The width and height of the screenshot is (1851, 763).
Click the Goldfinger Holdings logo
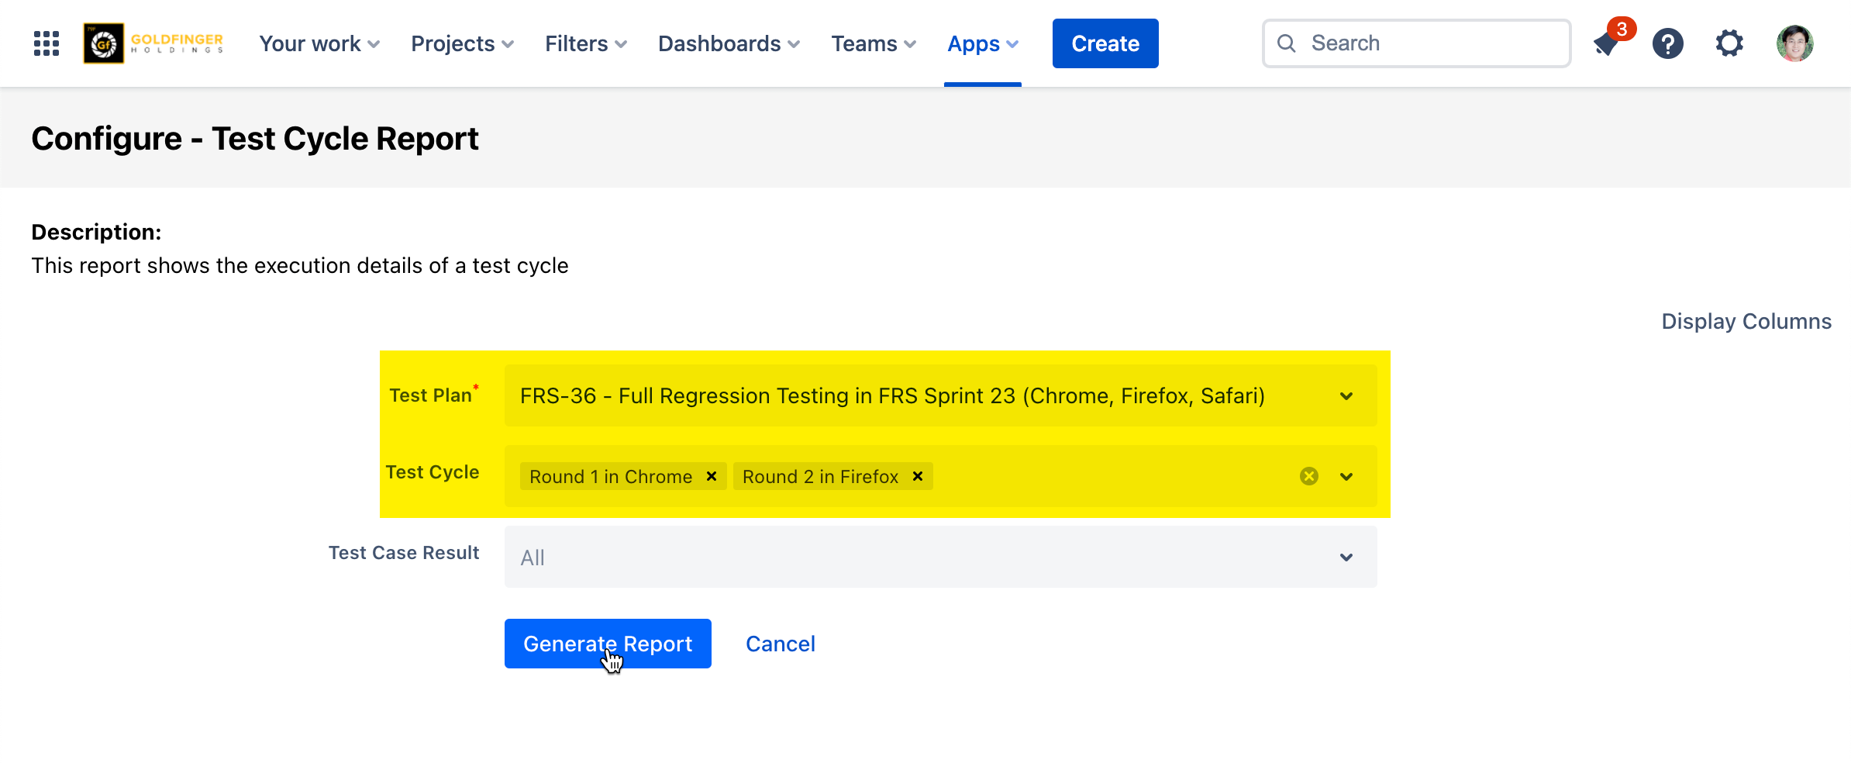(154, 43)
